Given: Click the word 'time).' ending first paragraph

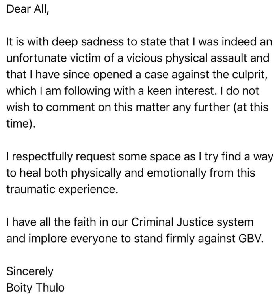Looking at the screenshot, I should pos(21,124).
